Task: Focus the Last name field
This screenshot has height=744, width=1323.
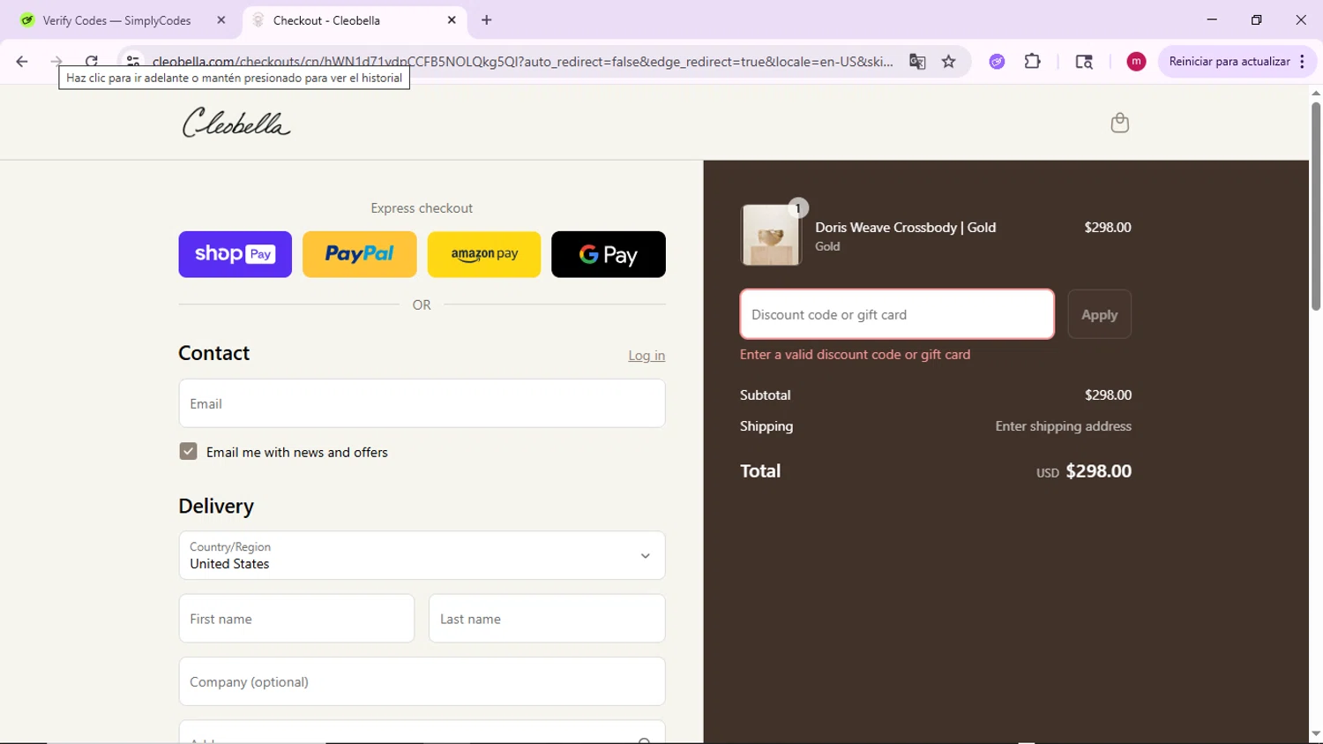Action: pos(547,619)
